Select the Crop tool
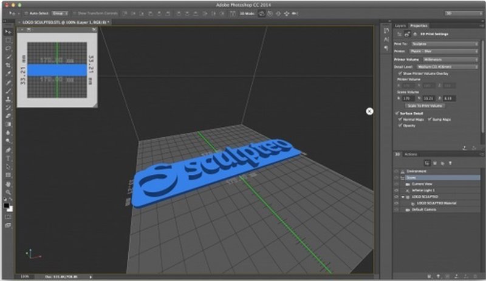This screenshot has width=486, height=281. click(8, 64)
